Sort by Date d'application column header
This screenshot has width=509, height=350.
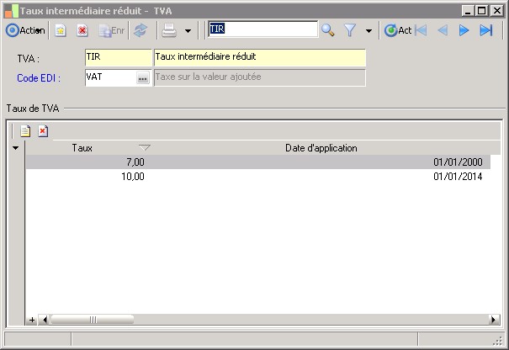click(x=321, y=148)
